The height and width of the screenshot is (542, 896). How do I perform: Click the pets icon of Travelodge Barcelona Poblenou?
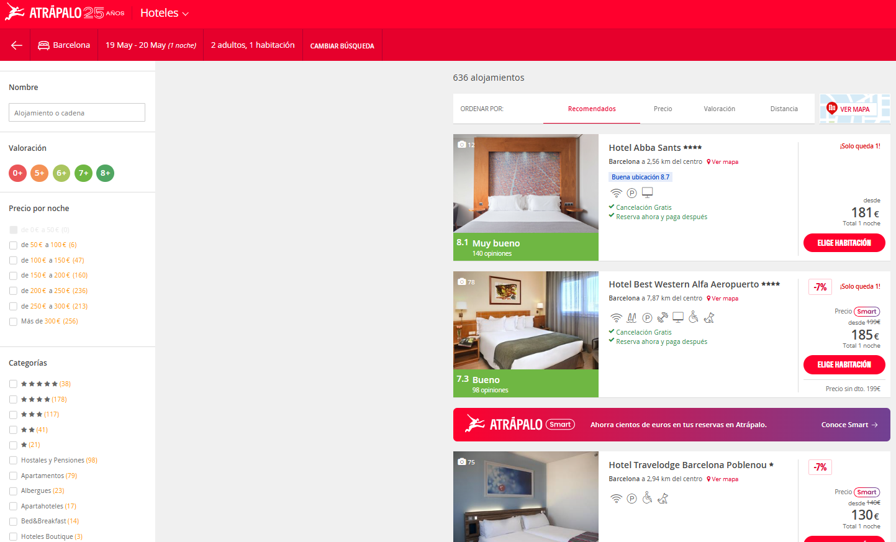click(x=663, y=498)
